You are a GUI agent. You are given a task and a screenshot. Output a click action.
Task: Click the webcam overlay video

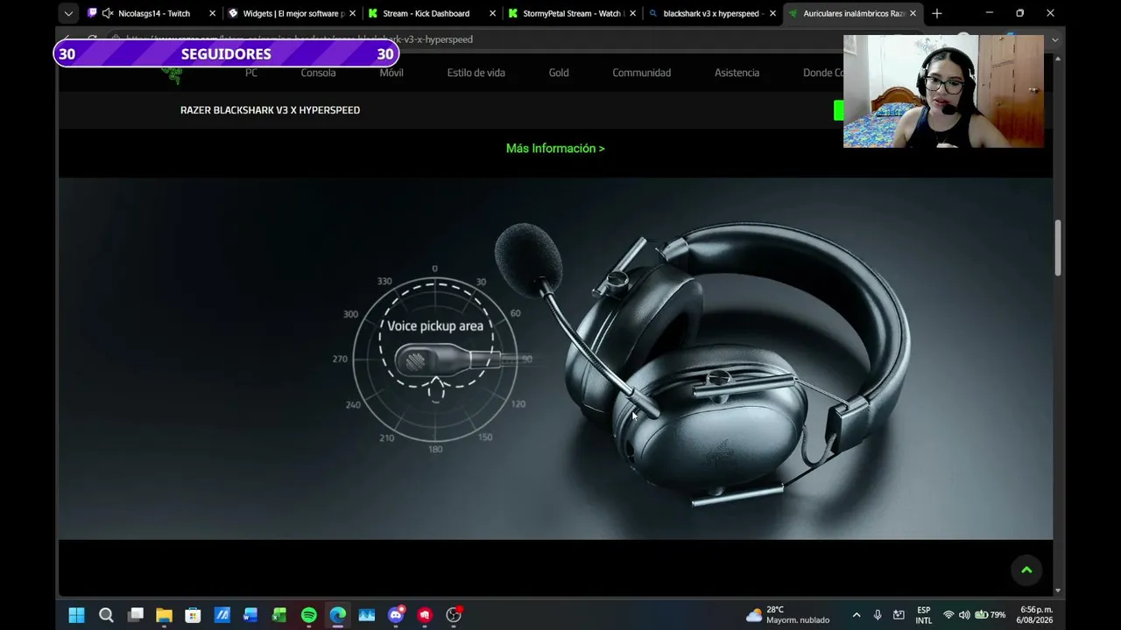943,92
